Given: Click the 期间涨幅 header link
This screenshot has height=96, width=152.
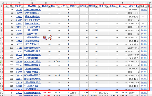Looking at the screenshot, I should 45,6.
